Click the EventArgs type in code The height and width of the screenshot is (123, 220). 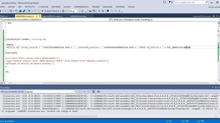37,39
